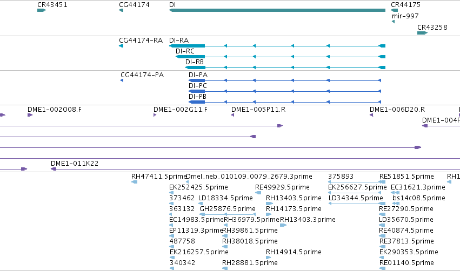Click the EP11319.3prime label
The image size is (460, 271).
tap(196, 231)
